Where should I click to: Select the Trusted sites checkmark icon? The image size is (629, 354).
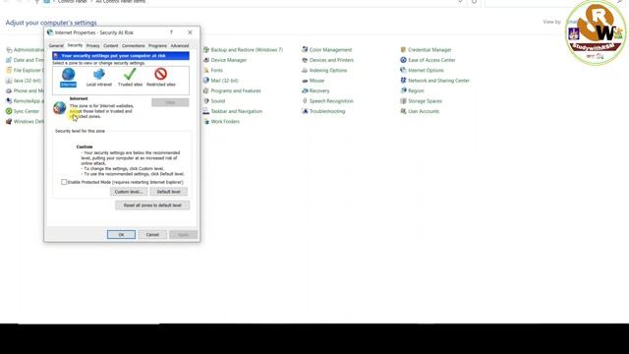130,75
